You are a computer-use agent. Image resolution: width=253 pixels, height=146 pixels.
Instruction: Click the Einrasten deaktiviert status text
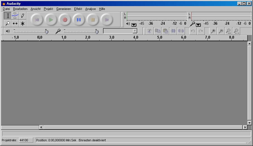pos(92,140)
